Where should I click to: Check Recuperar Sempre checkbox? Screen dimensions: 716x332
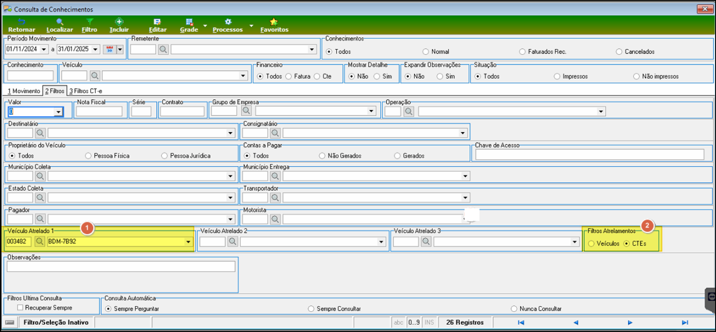[20, 307]
